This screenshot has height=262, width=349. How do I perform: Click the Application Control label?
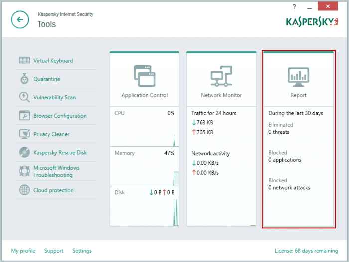[145, 95]
